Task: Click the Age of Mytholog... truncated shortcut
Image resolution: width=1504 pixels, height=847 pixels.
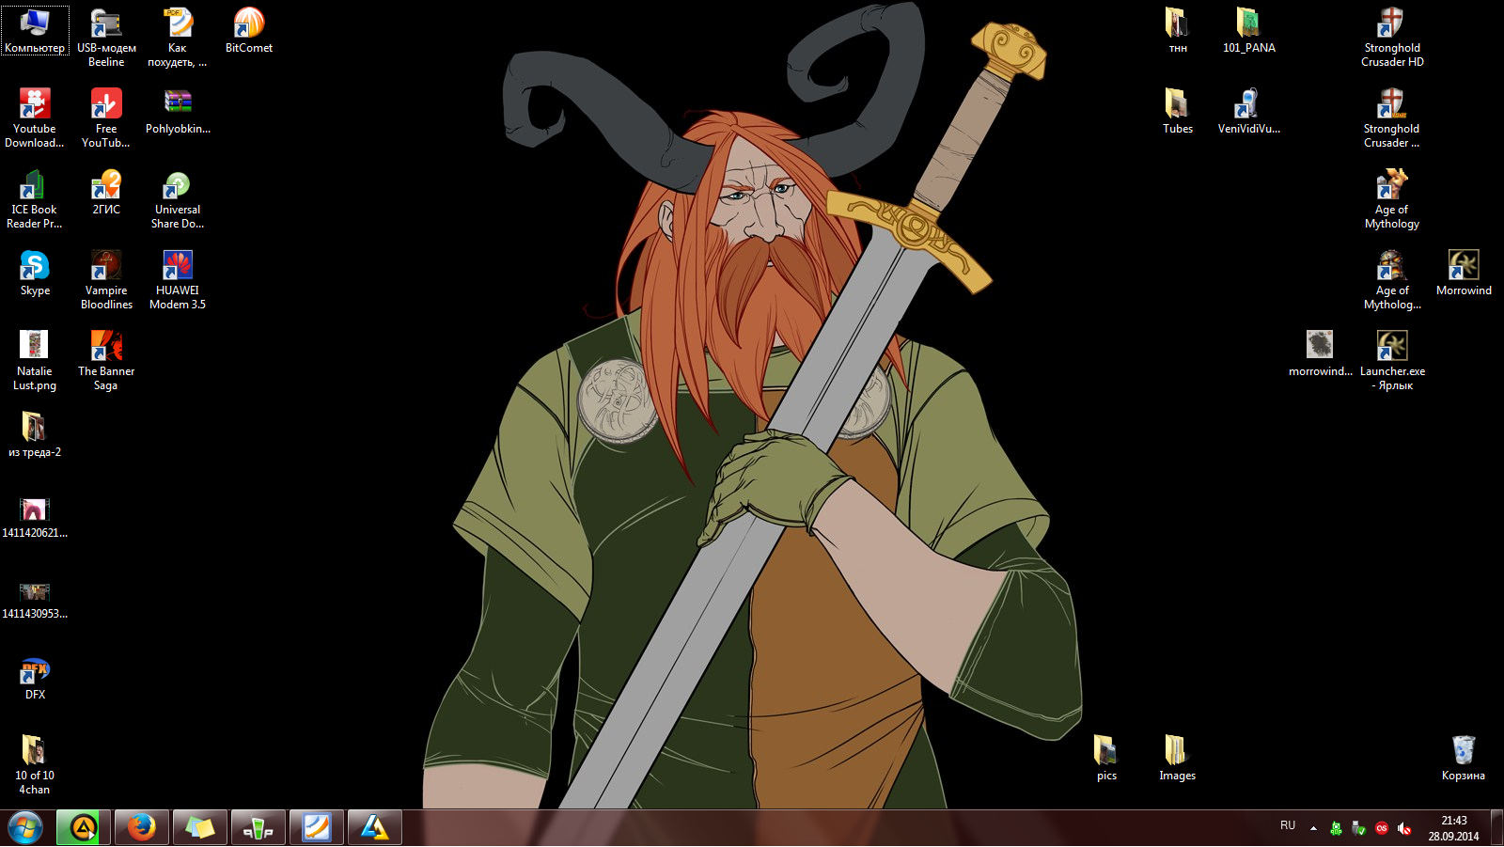Action: click(x=1392, y=280)
